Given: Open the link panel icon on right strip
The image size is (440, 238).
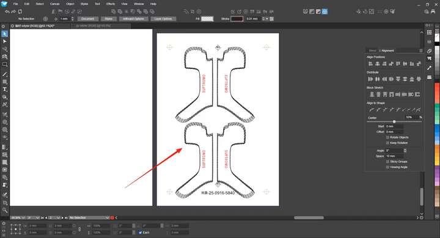Looking at the screenshot, I should [430, 51].
